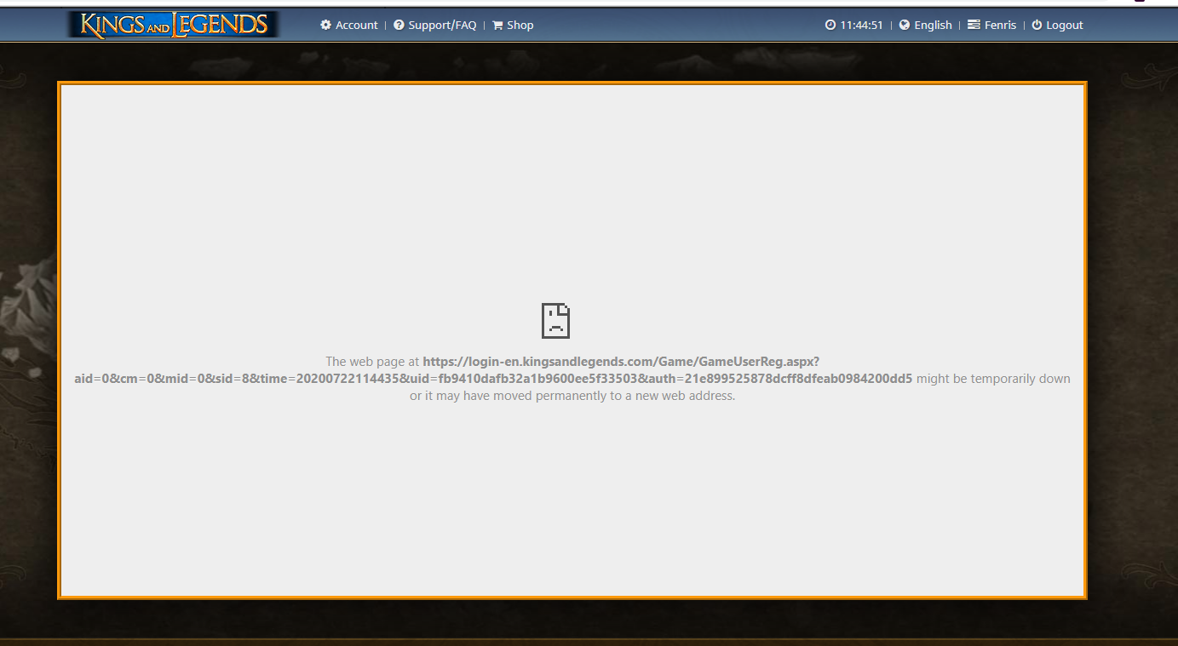Click the bold GameUserReg.aspx URL text
The width and height of the screenshot is (1178, 646).
coord(493,370)
